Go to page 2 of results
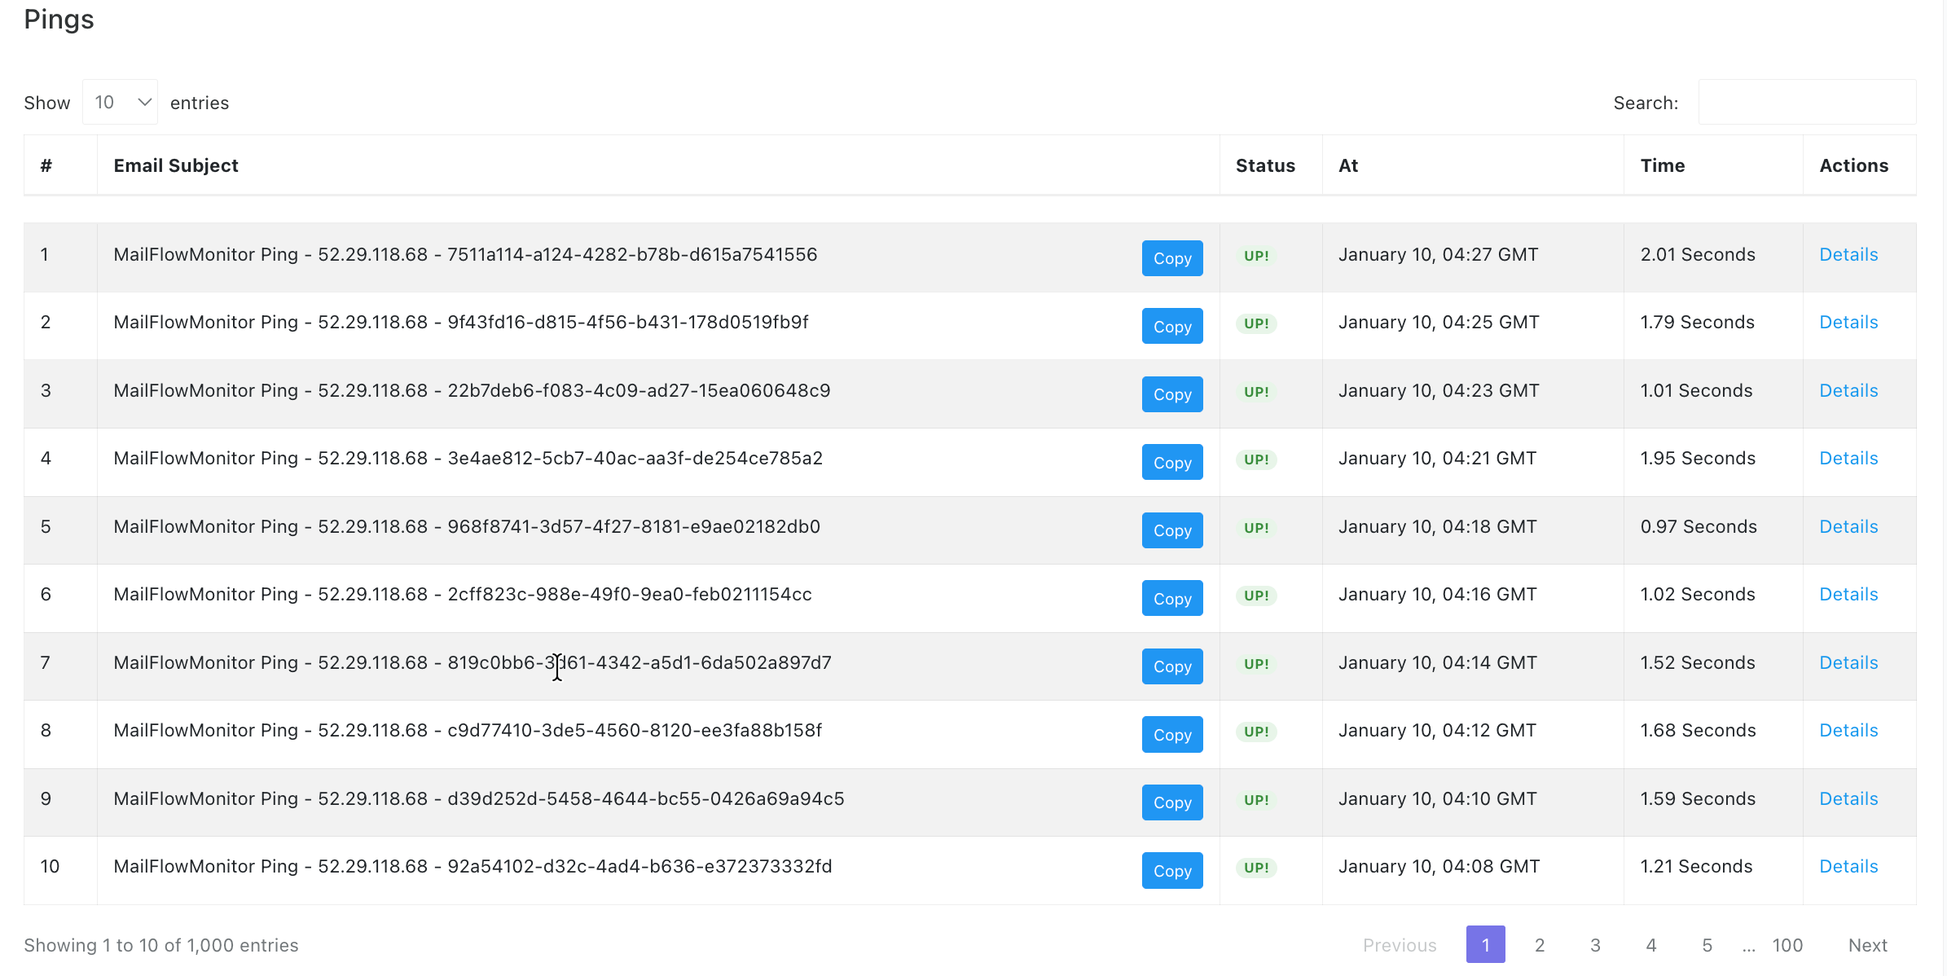 tap(1540, 945)
